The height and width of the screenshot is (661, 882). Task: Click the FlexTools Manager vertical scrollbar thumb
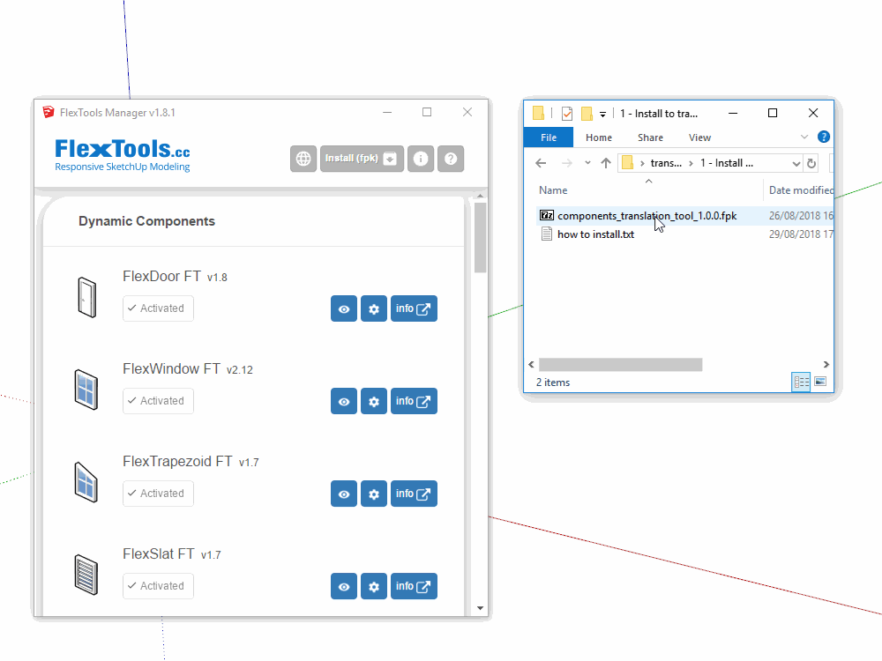click(x=480, y=237)
